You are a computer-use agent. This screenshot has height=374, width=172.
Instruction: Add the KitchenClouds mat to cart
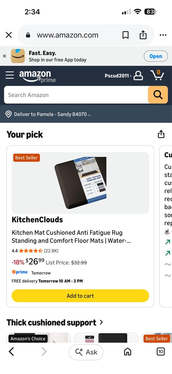click(80, 296)
